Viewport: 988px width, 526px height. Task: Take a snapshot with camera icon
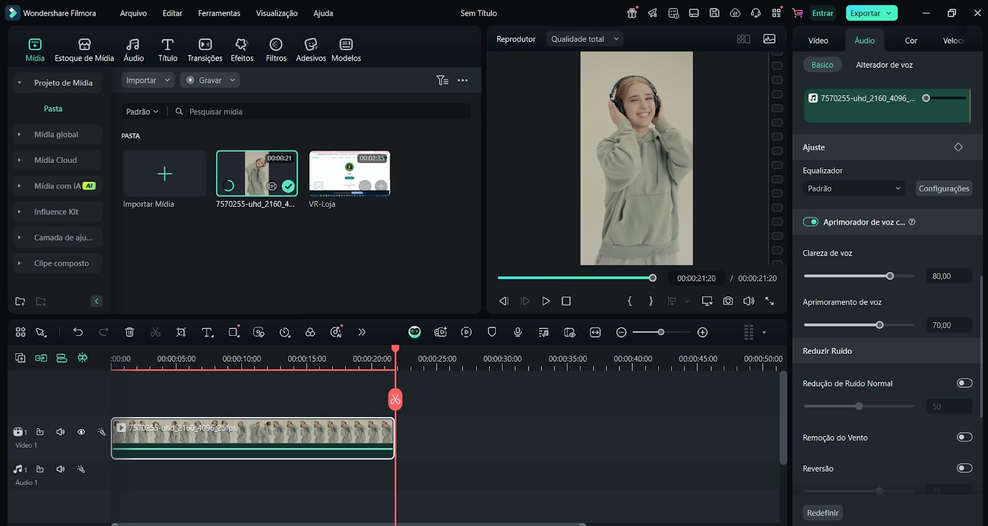728,301
